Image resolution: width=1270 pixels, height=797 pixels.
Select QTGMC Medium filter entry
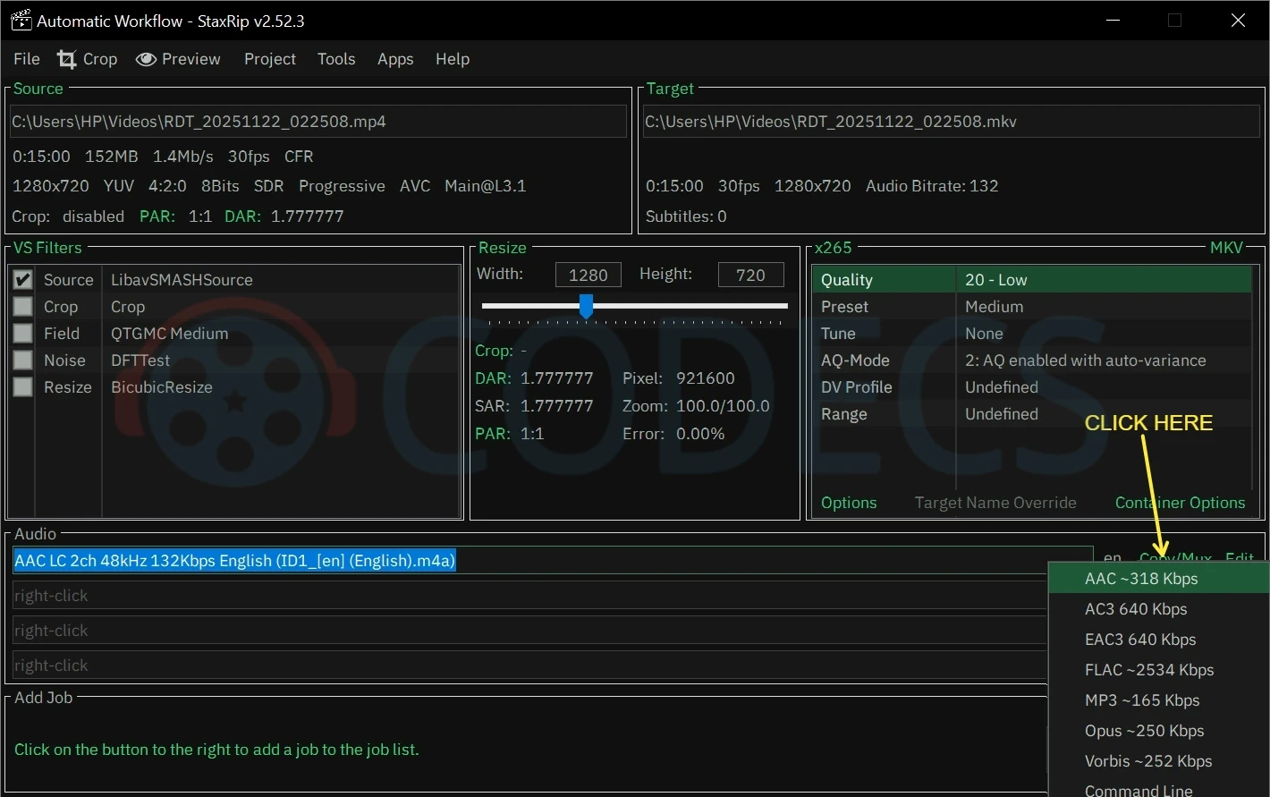point(169,334)
